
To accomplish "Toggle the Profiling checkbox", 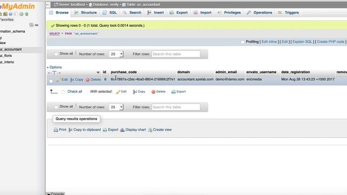I will click(242, 42).
